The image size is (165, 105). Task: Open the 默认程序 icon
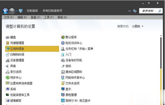coord(63,37)
